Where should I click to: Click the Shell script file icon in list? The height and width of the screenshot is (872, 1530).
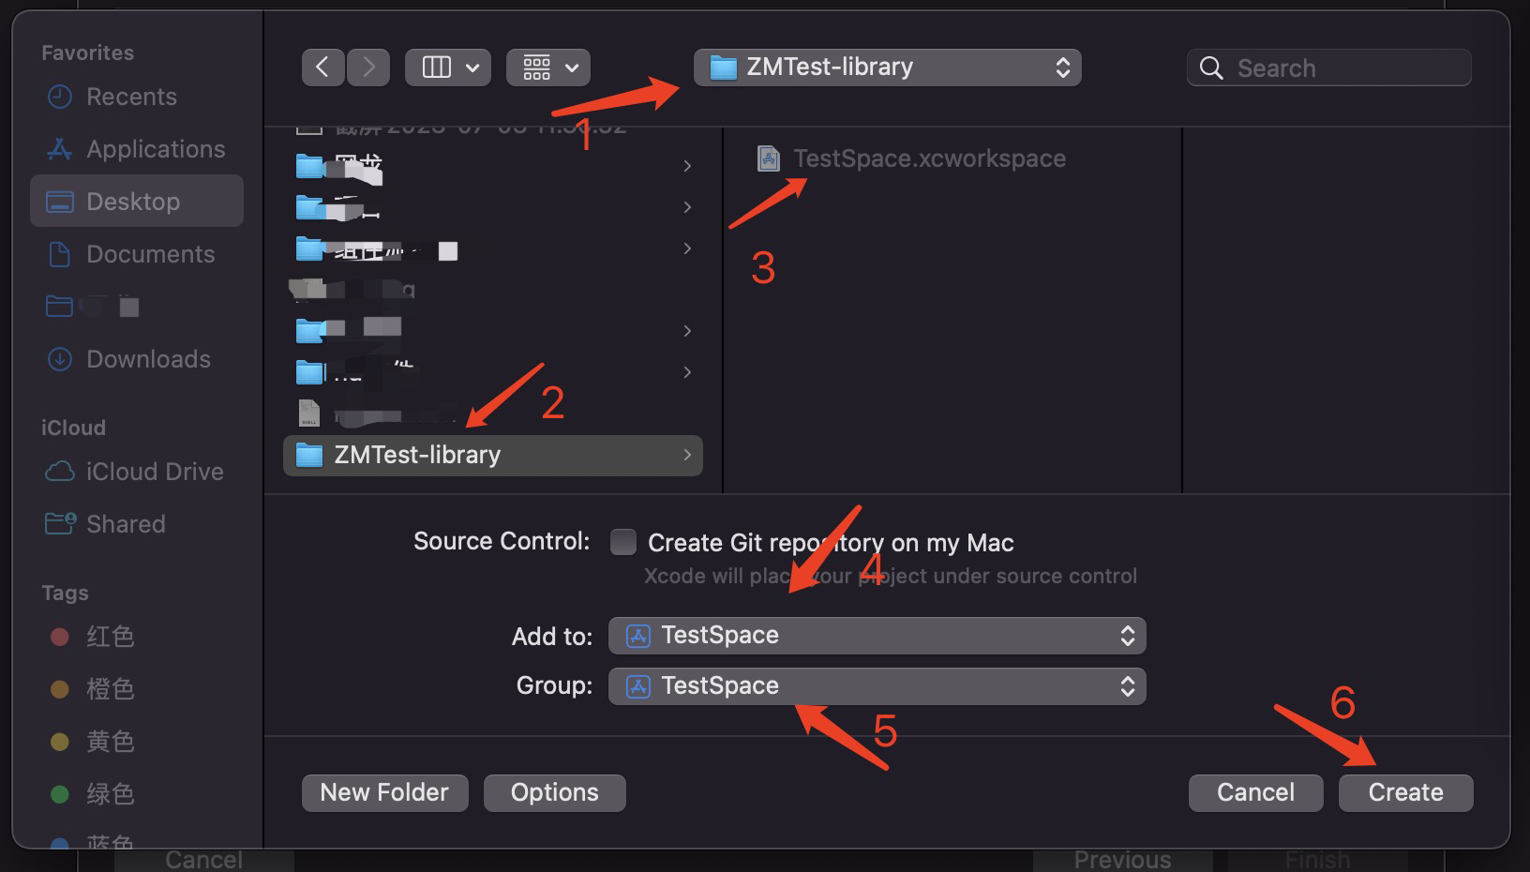pos(308,413)
